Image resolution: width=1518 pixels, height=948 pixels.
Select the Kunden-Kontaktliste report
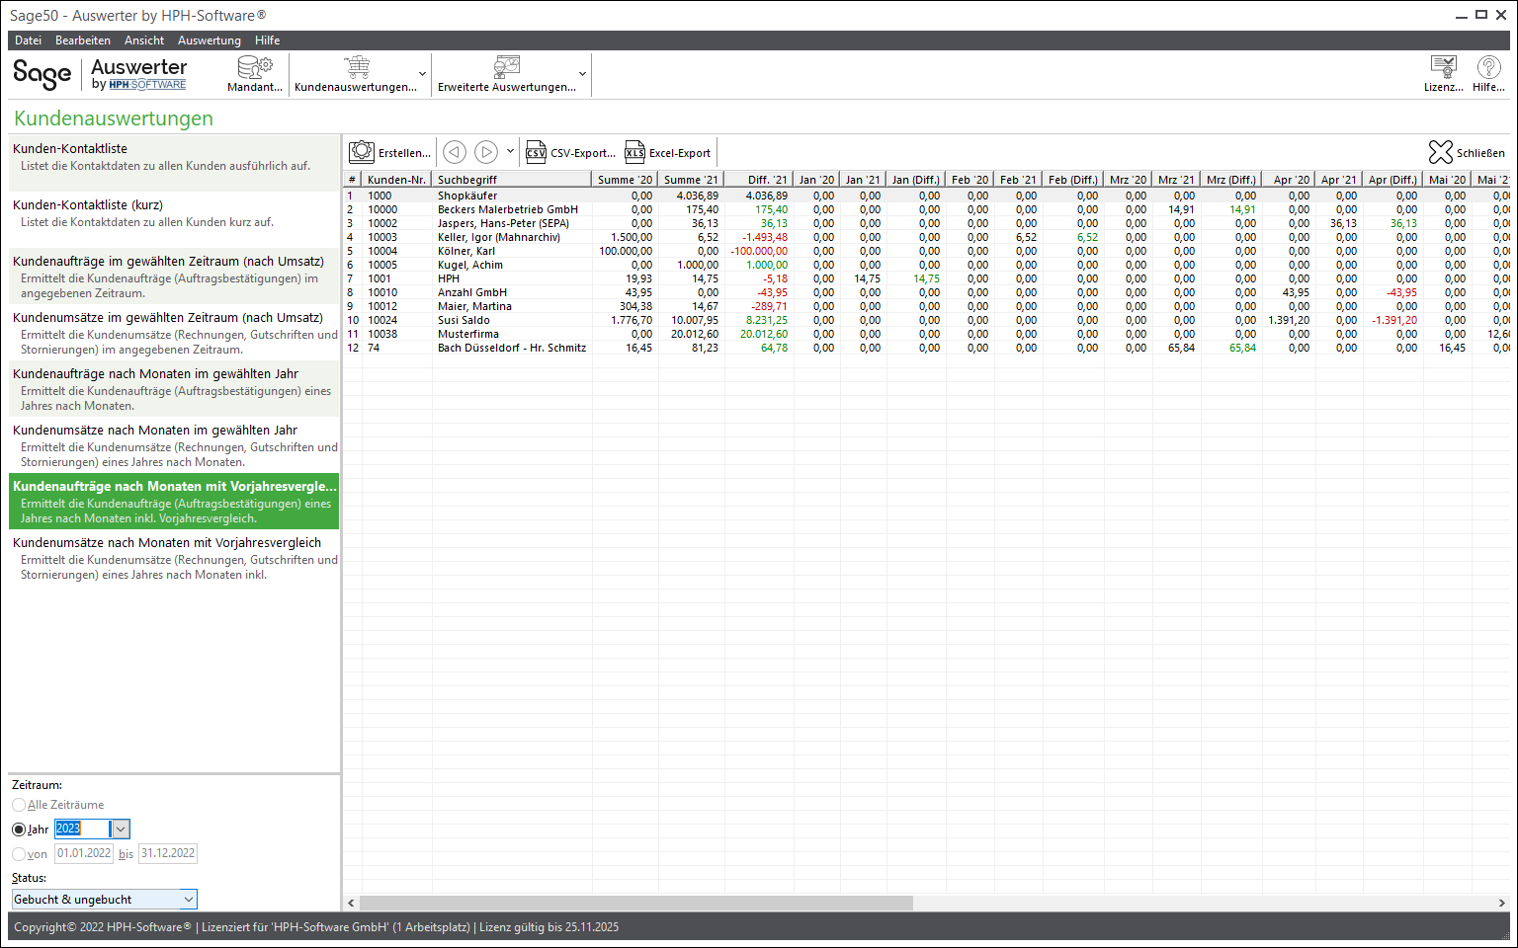tap(174, 163)
